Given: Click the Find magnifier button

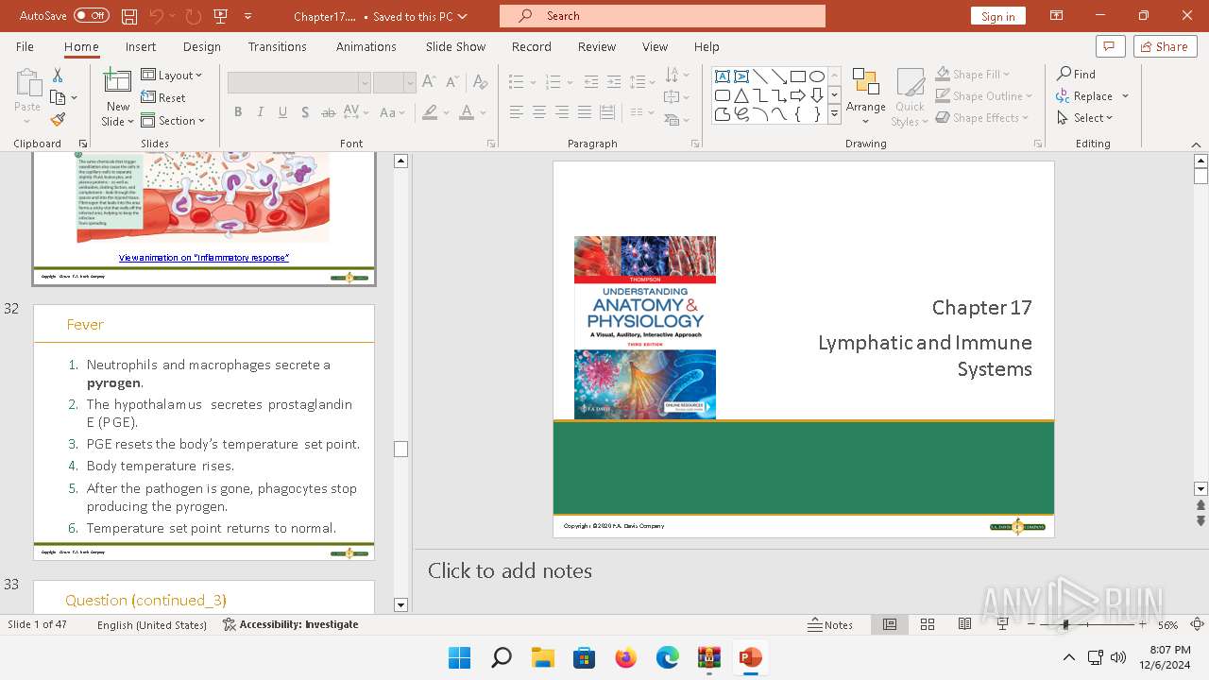Looking at the screenshot, I should click(x=1077, y=74).
